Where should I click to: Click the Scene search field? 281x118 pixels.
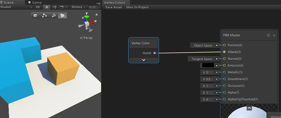point(94,7)
